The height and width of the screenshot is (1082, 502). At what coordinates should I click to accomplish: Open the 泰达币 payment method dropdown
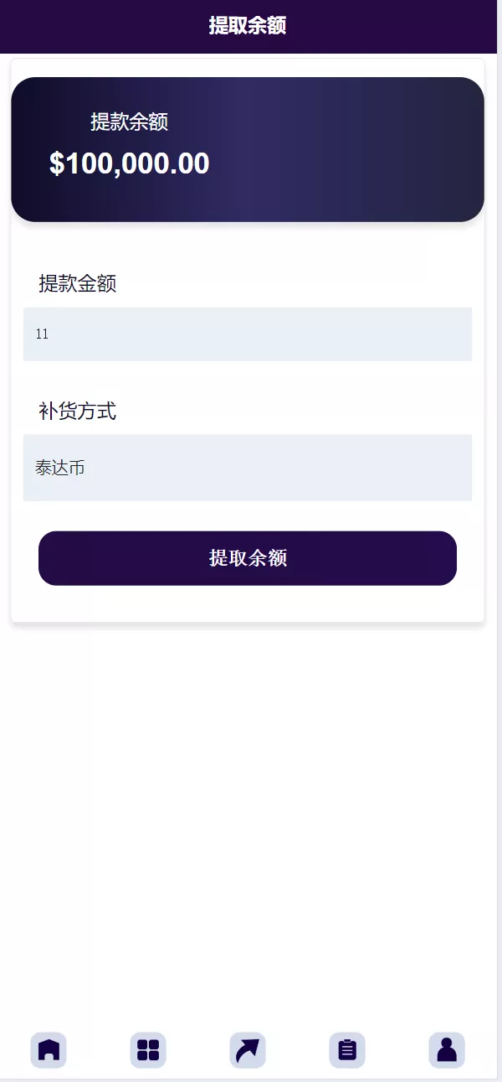[247, 468]
